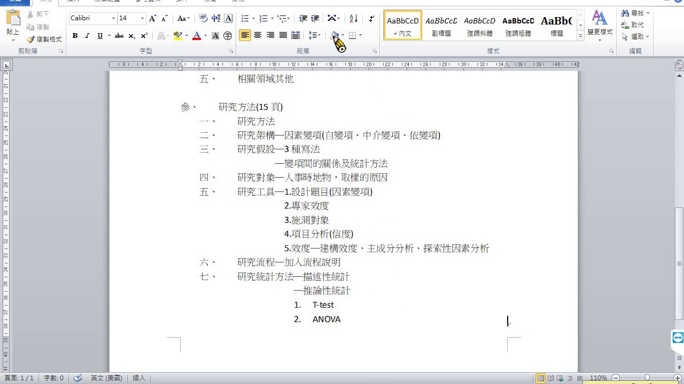Clear formatting with the eraser icon
This screenshot has height=384, width=684.
203,18
